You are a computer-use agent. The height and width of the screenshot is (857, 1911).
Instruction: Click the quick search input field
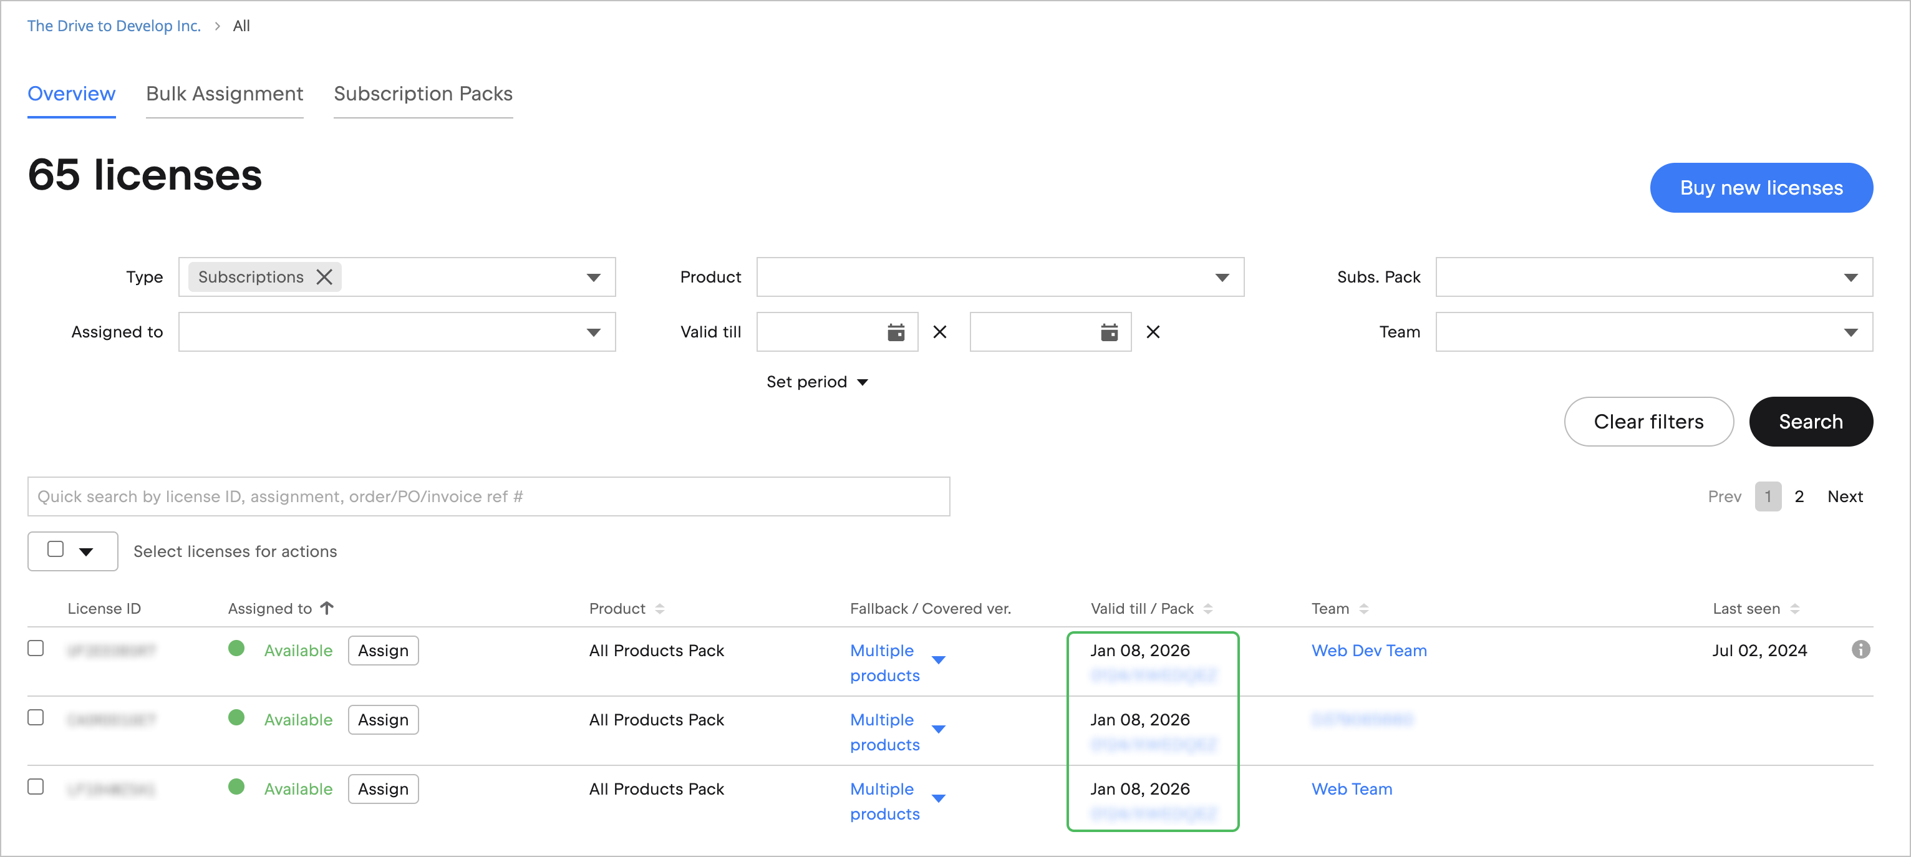(x=490, y=496)
